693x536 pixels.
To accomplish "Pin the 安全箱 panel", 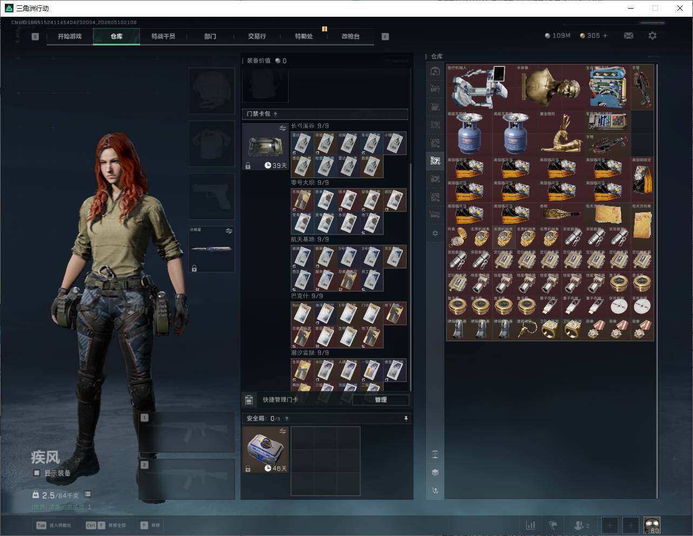I will point(406,418).
